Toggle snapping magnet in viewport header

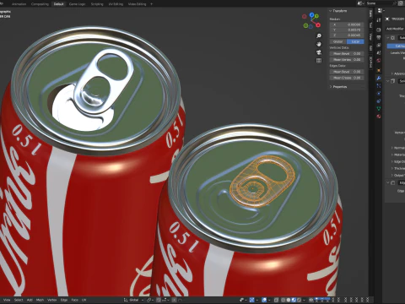(159, 300)
